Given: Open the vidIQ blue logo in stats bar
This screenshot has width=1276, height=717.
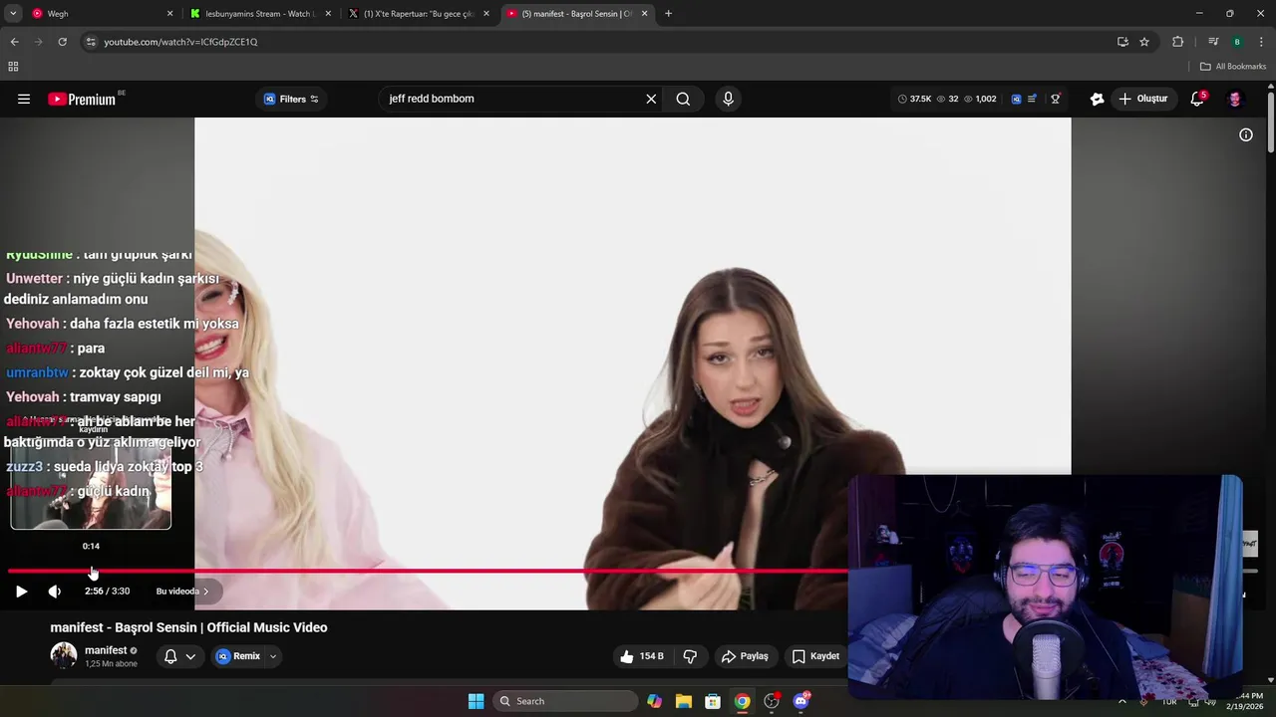Looking at the screenshot, I should (1016, 99).
